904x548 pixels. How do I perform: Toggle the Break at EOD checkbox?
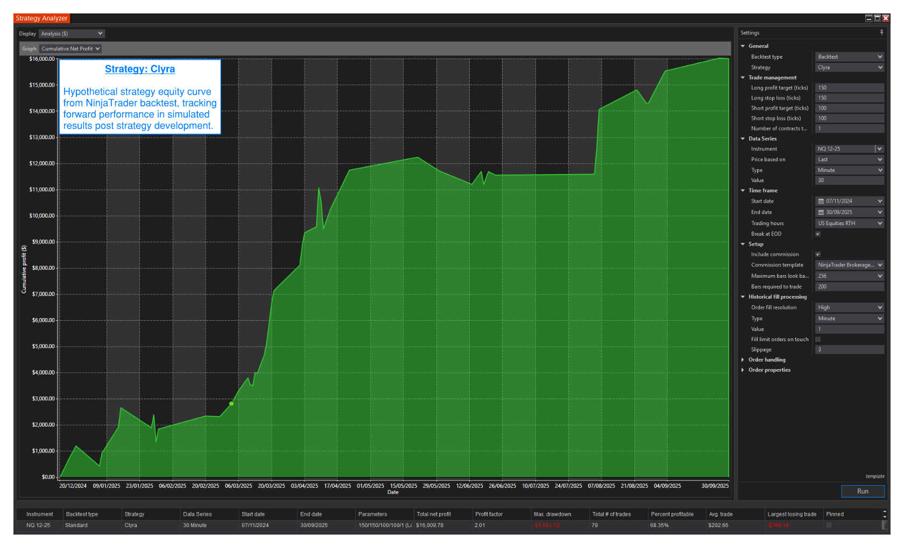click(x=818, y=234)
